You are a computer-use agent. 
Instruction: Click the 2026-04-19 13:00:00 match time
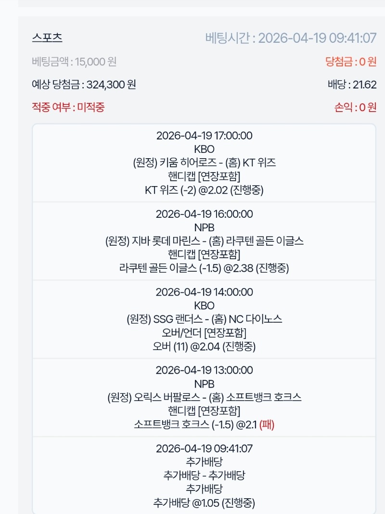pyautogui.click(x=204, y=370)
